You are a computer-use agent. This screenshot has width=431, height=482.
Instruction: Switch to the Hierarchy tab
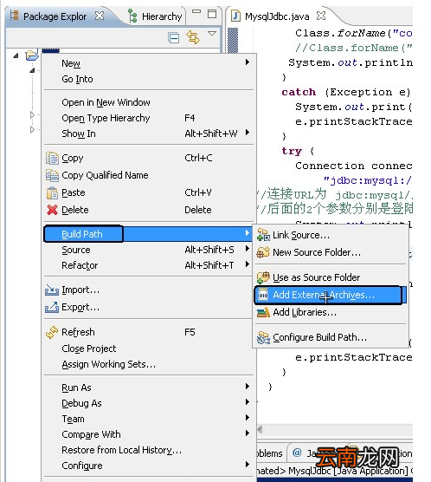click(x=155, y=16)
